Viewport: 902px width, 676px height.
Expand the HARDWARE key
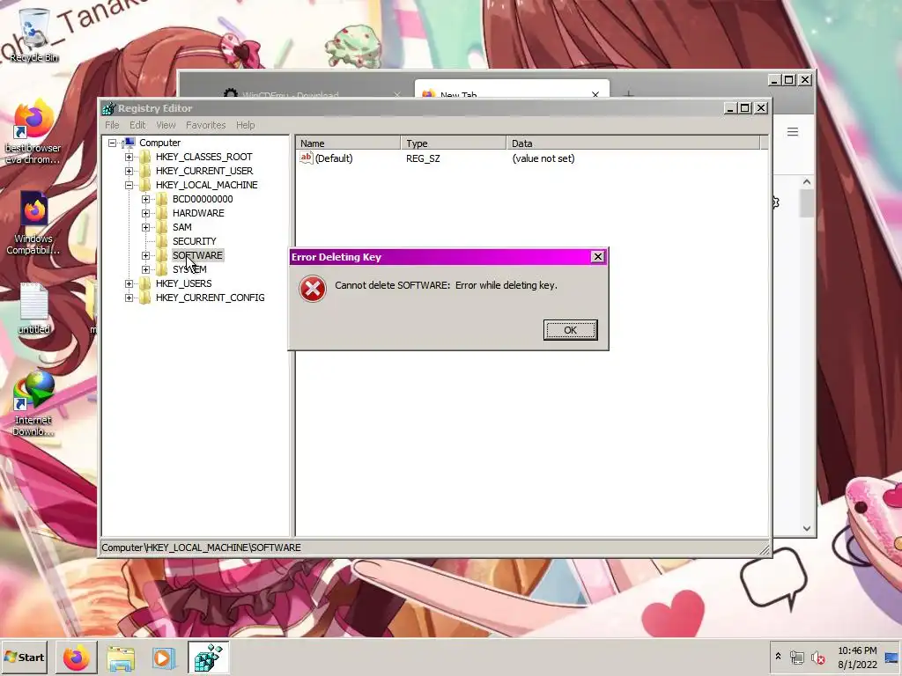[x=145, y=213]
